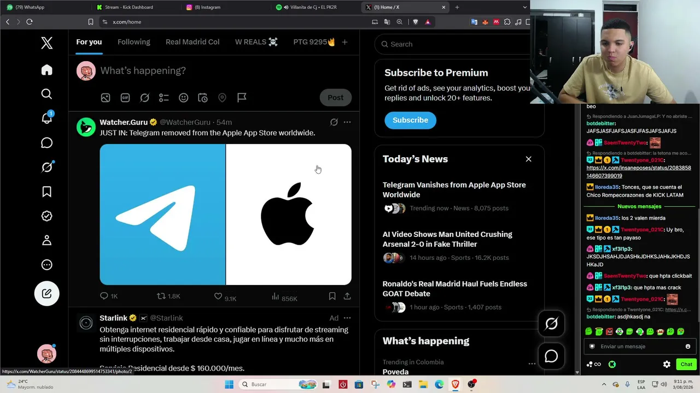Add an image to the new post
This screenshot has width=700, height=393.
tap(106, 98)
